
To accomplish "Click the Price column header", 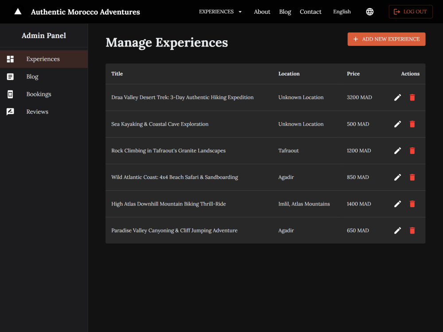I will (x=353, y=73).
